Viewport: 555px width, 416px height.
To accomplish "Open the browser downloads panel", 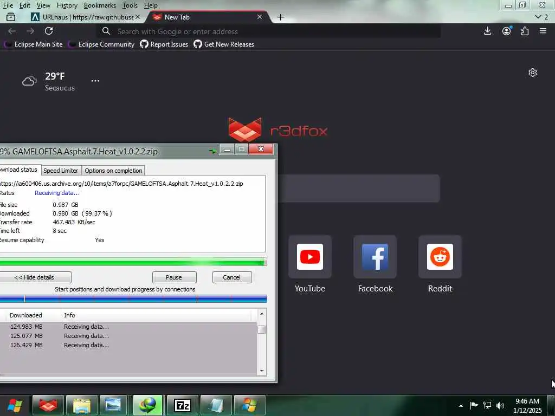I will [x=487, y=31].
